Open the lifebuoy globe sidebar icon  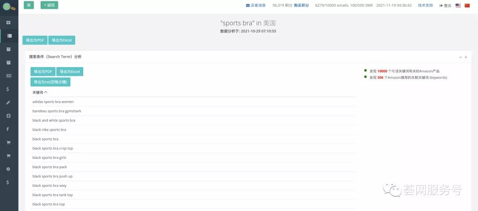click(x=8, y=116)
